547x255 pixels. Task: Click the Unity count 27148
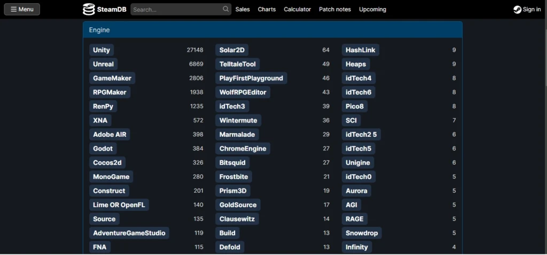(195, 50)
